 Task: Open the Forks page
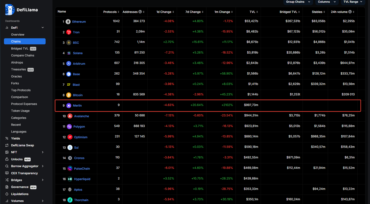point(15,83)
